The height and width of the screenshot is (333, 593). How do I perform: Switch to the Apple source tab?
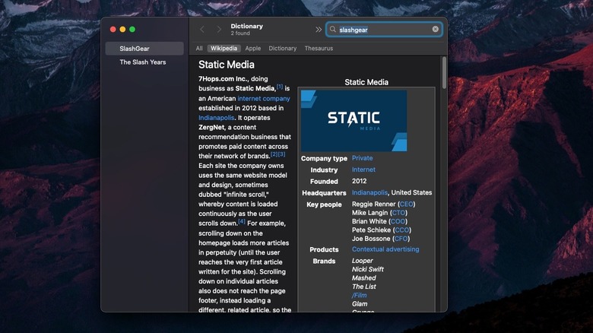click(253, 49)
